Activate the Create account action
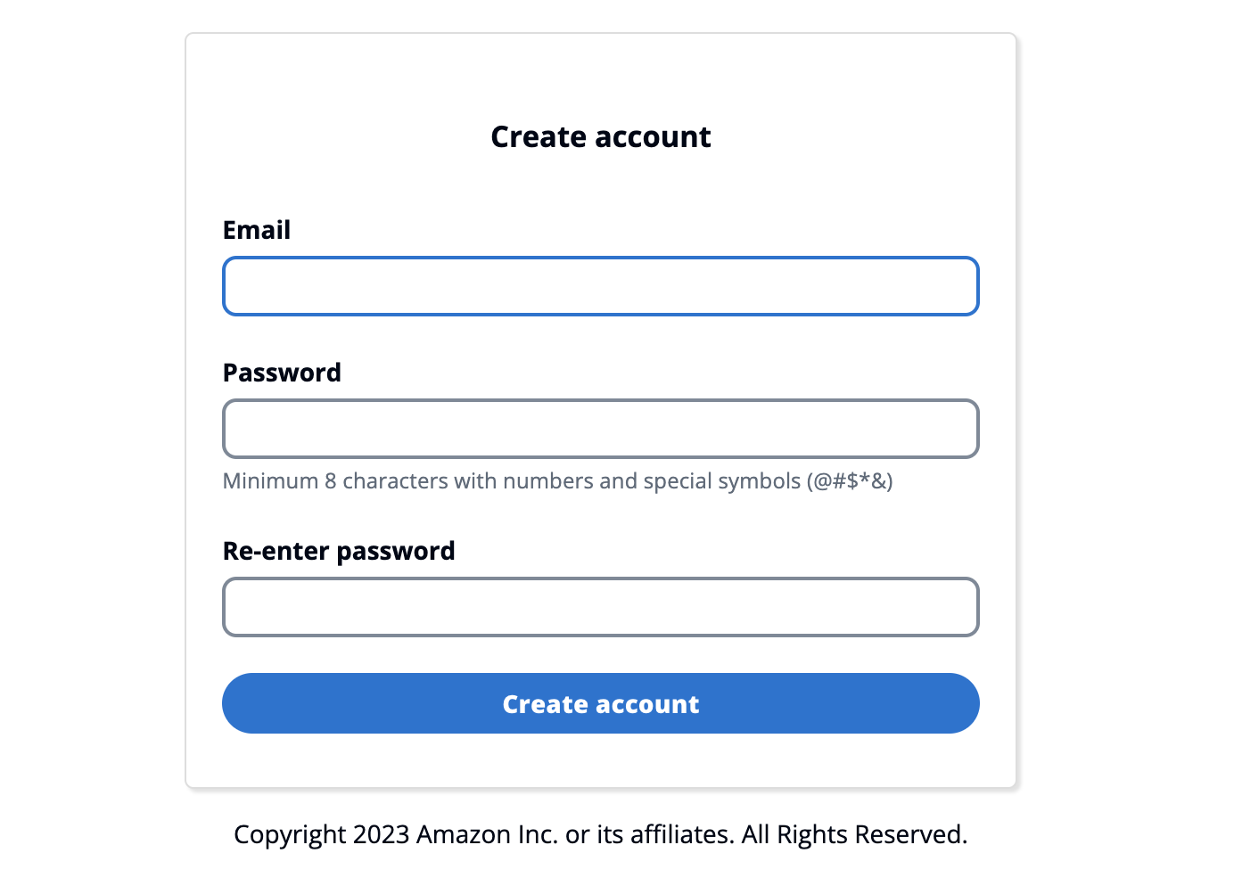The image size is (1242, 886). [x=600, y=703]
